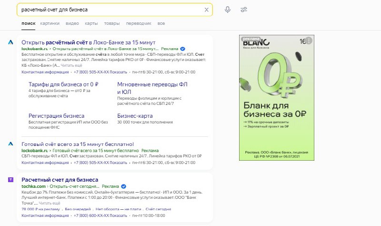Open the 'карты' search tab

[91, 23]
